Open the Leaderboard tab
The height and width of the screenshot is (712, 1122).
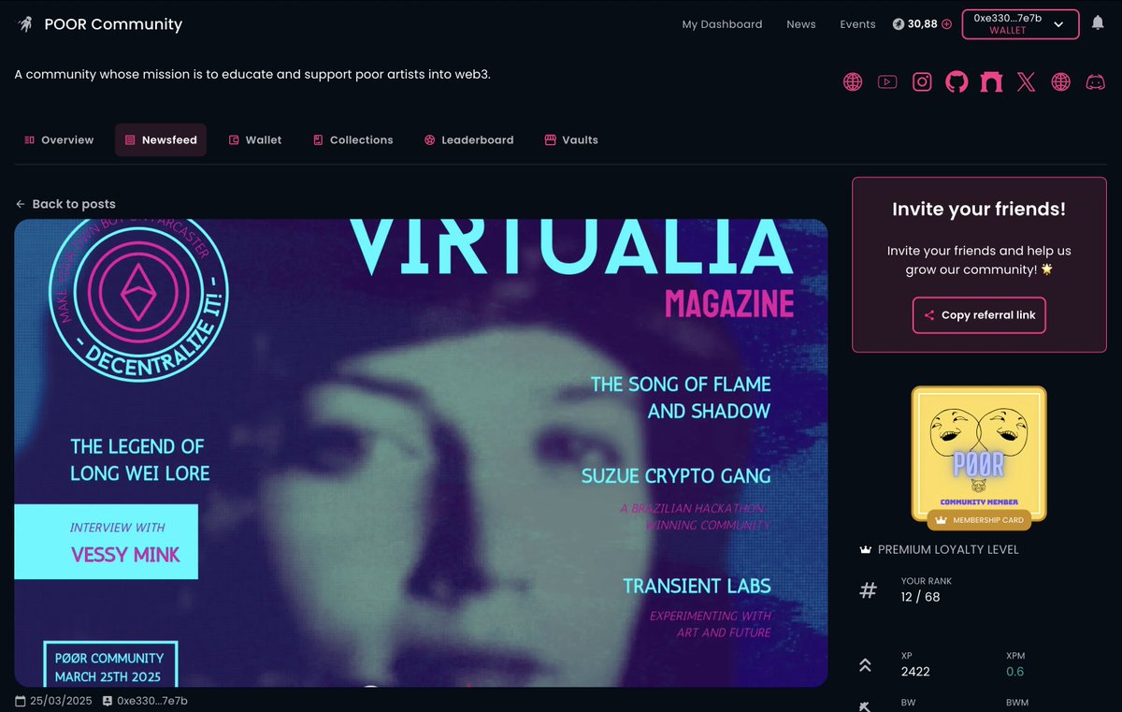[468, 139]
